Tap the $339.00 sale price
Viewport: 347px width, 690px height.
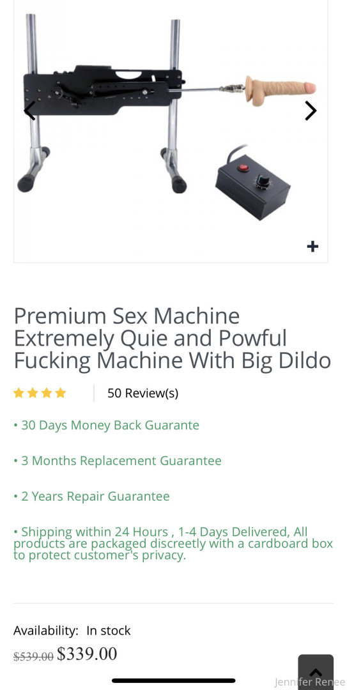87,654
